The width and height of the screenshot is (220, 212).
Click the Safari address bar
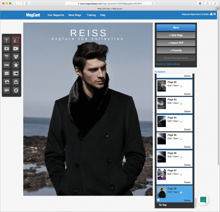click(110, 3)
